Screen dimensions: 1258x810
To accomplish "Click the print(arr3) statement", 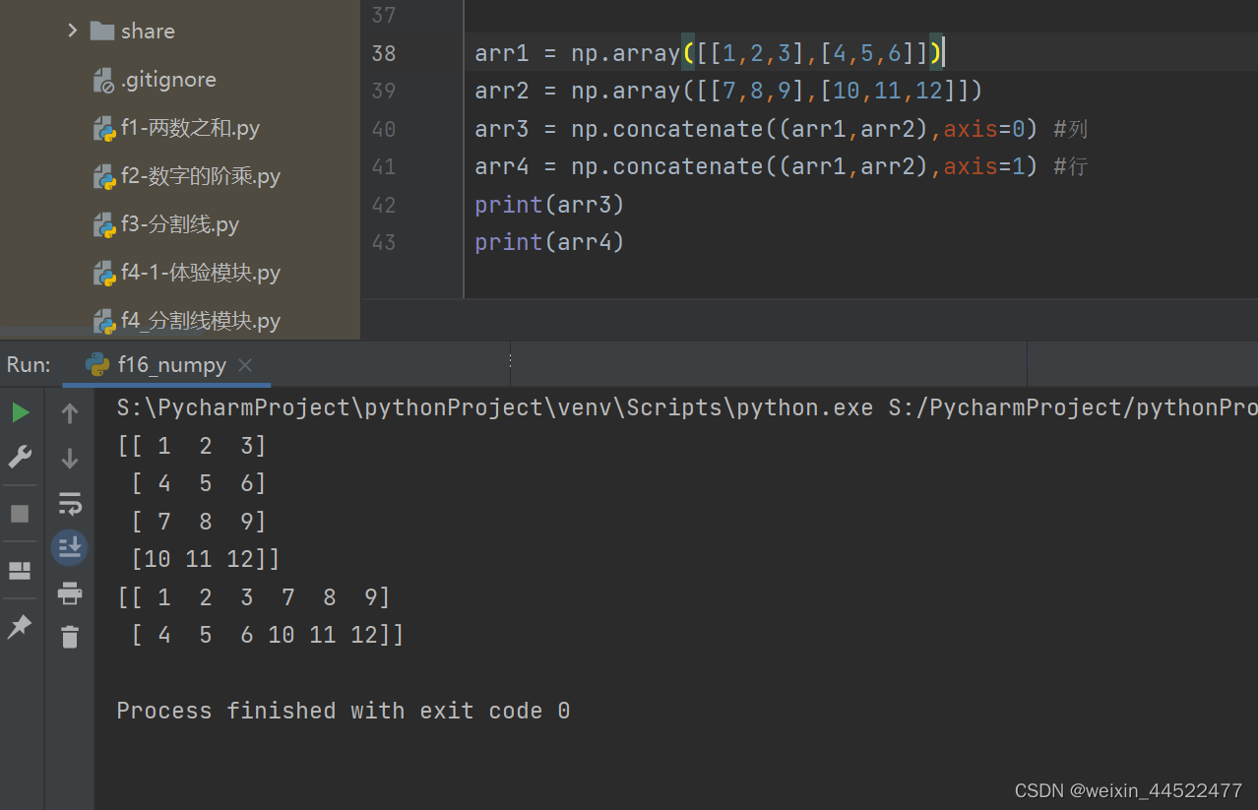I will point(549,205).
